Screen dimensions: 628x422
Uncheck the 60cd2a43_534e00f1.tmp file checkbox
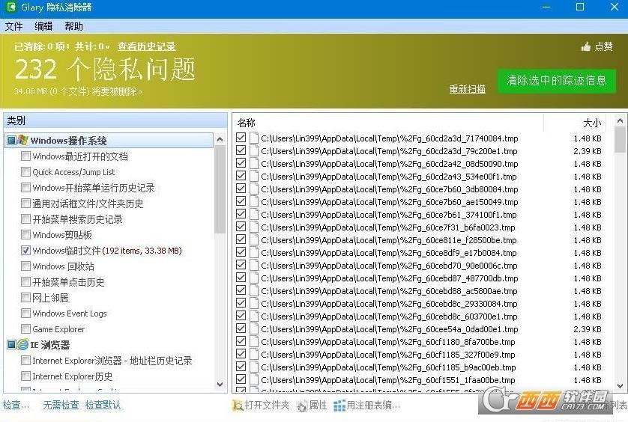coord(241,176)
